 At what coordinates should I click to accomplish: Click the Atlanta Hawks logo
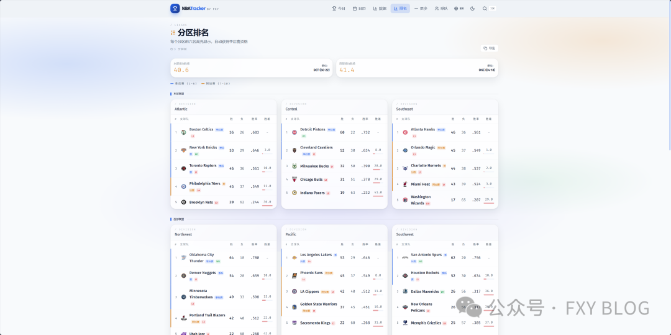[x=405, y=132]
